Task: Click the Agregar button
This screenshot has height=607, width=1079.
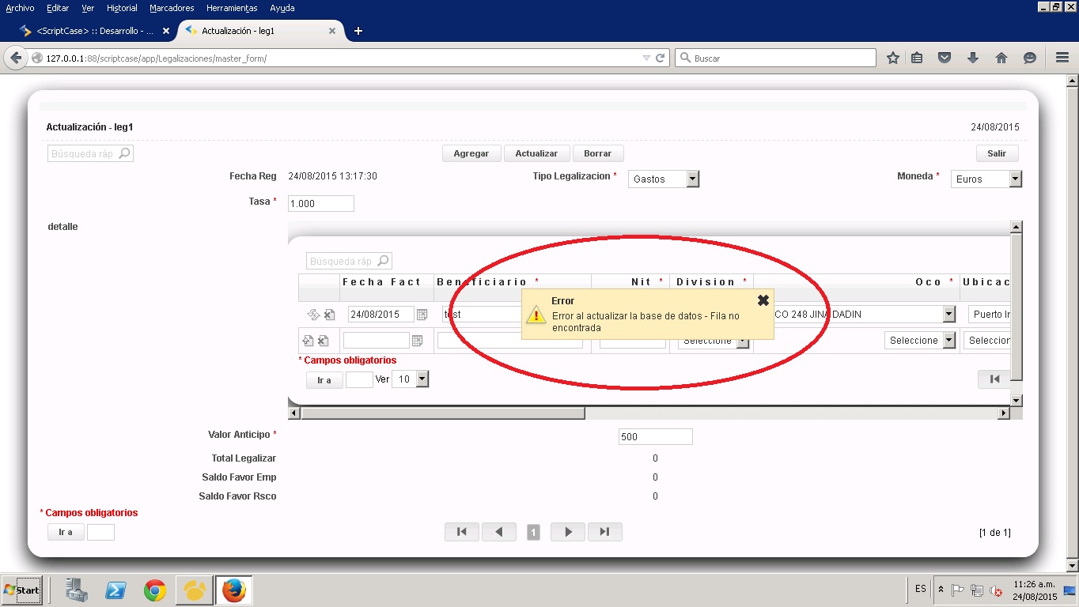Action: click(x=471, y=153)
